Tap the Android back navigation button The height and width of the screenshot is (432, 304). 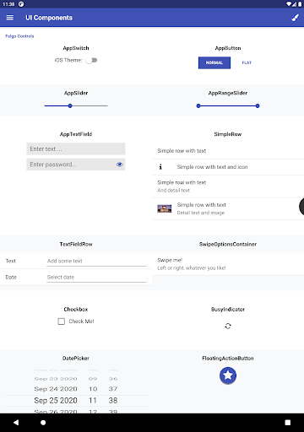coord(16,423)
